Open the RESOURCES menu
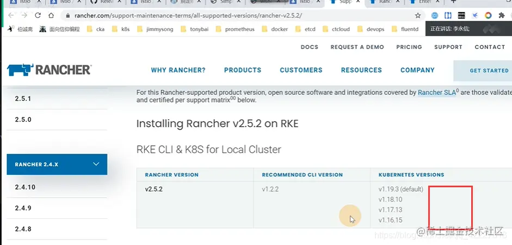The image size is (512, 245). [x=361, y=70]
